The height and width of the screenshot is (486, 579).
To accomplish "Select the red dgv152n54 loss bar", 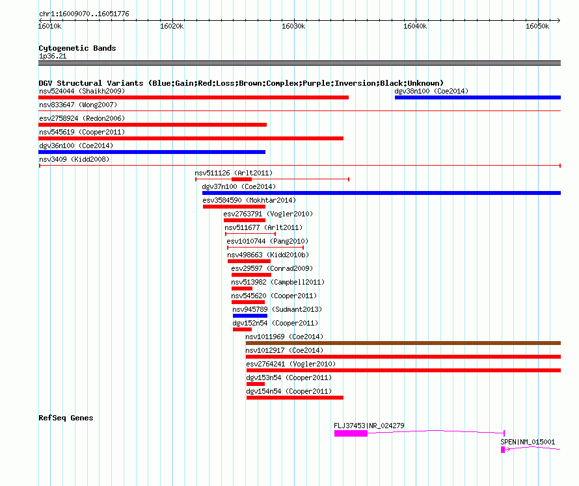I will [242, 329].
